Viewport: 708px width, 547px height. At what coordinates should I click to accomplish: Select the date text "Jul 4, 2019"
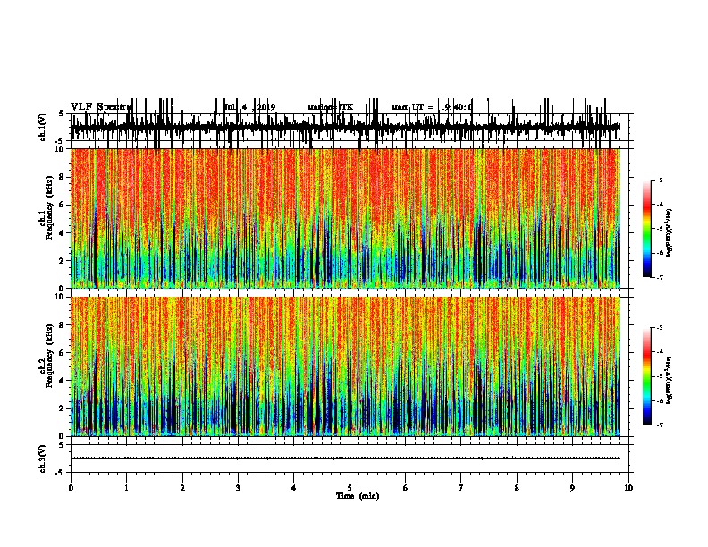tap(250, 107)
